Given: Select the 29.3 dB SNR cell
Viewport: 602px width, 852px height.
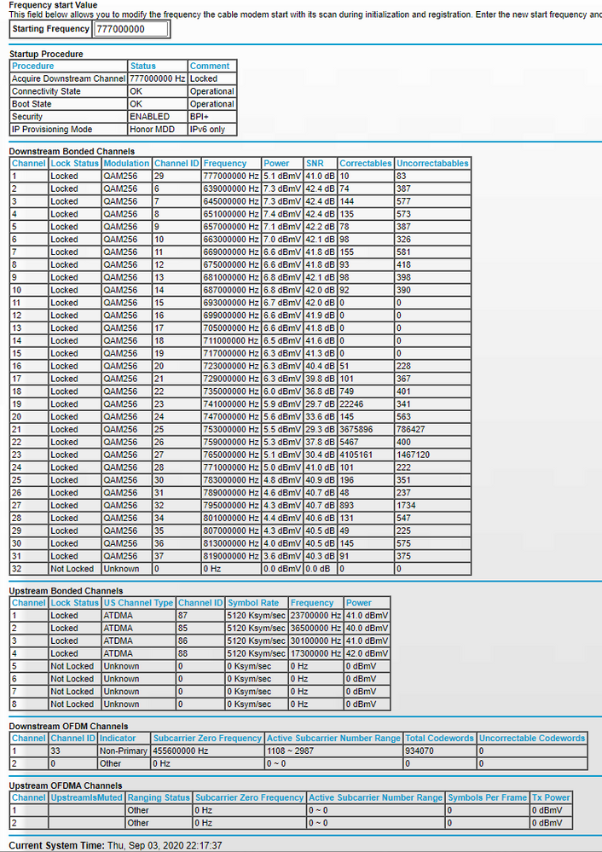Looking at the screenshot, I should tap(320, 429).
